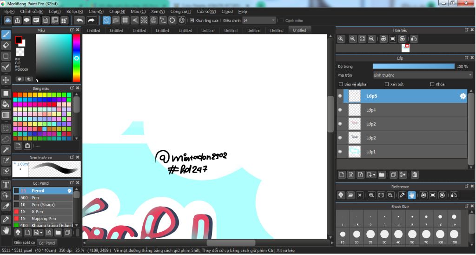476x255 pixels.
Task: Pick the red swatch in Bảng màu
Action: tap(15, 95)
